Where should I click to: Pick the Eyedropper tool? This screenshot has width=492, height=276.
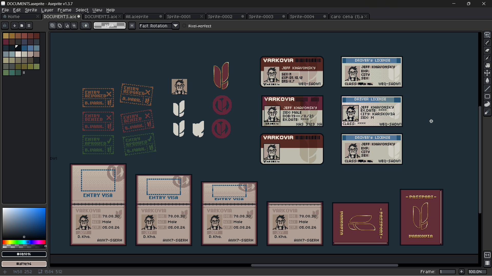487,58
